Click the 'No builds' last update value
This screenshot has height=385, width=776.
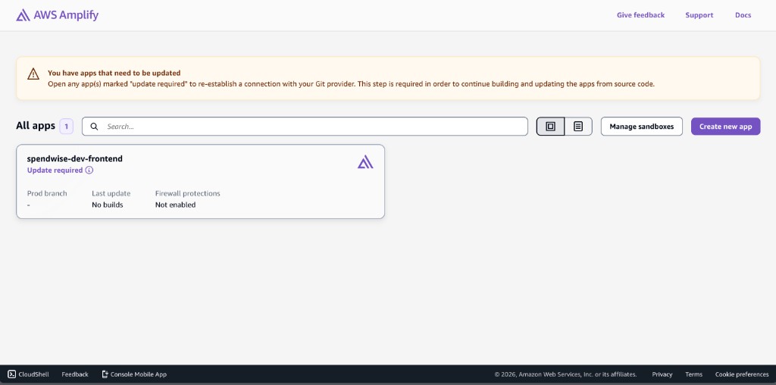(108, 205)
